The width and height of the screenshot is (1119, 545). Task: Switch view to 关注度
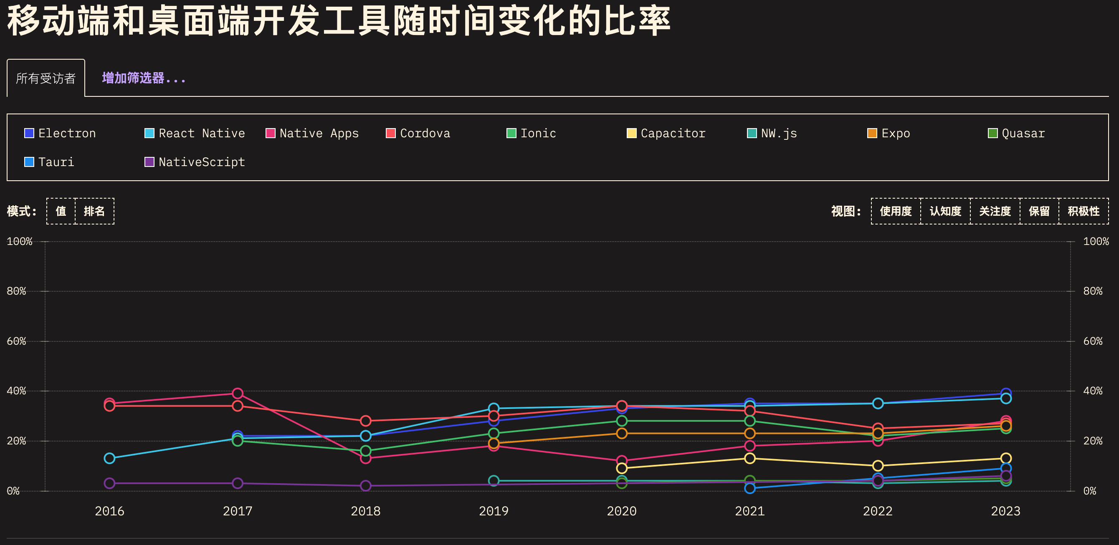(x=995, y=211)
